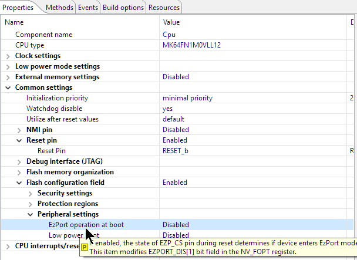The width and height of the screenshot is (357, 260).
Task: Collapse Flash configuration field node
Action: point(19,183)
